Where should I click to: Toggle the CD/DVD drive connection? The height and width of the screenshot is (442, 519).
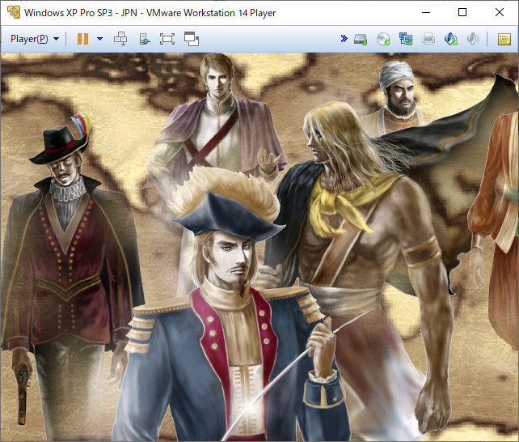383,39
